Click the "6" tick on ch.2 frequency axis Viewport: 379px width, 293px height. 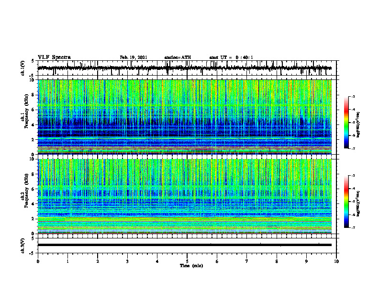point(33,189)
